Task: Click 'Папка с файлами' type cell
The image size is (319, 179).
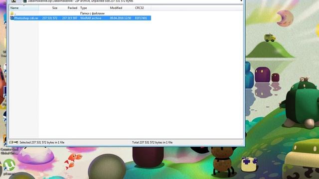Action: pyautogui.click(x=92, y=13)
